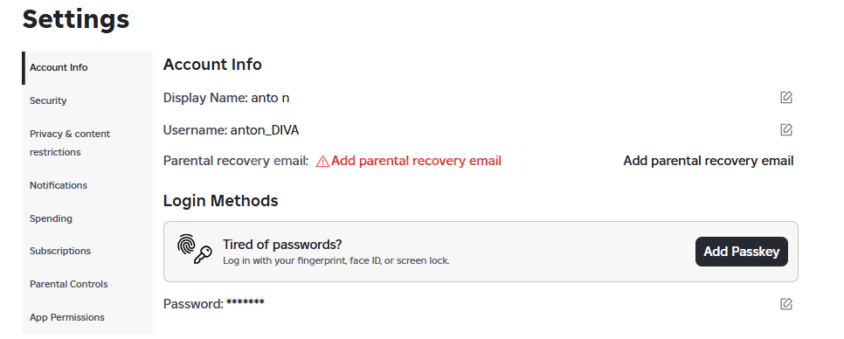Click the Display Name value anto n

pyautogui.click(x=270, y=98)
